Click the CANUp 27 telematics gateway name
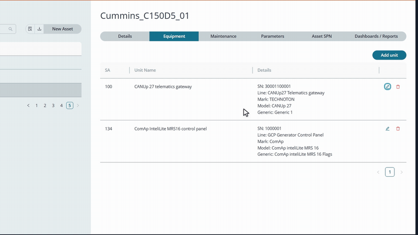The image size is (418, 235). [x=163, y=87]
